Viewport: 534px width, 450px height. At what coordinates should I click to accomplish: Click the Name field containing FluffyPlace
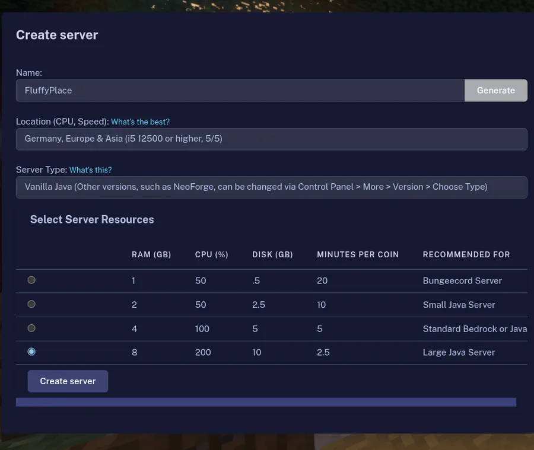240,91
